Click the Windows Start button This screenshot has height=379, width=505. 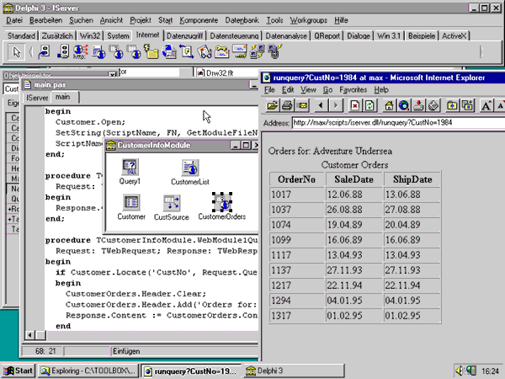19,371
